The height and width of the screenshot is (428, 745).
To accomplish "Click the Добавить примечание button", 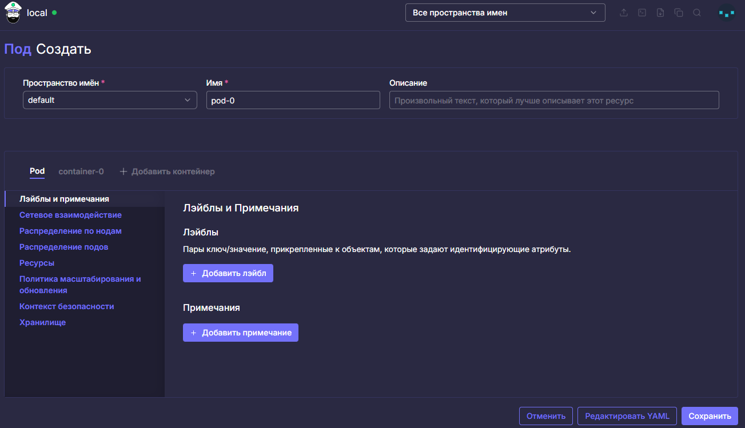I will point(241,333).
